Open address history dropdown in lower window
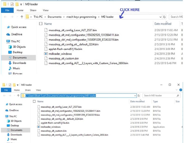The height and width of the screenshot is (143, 184). (x=135, y=96)
